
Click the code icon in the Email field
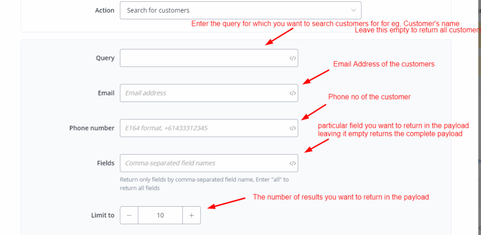pyautogui.click(x=293, y=93)
